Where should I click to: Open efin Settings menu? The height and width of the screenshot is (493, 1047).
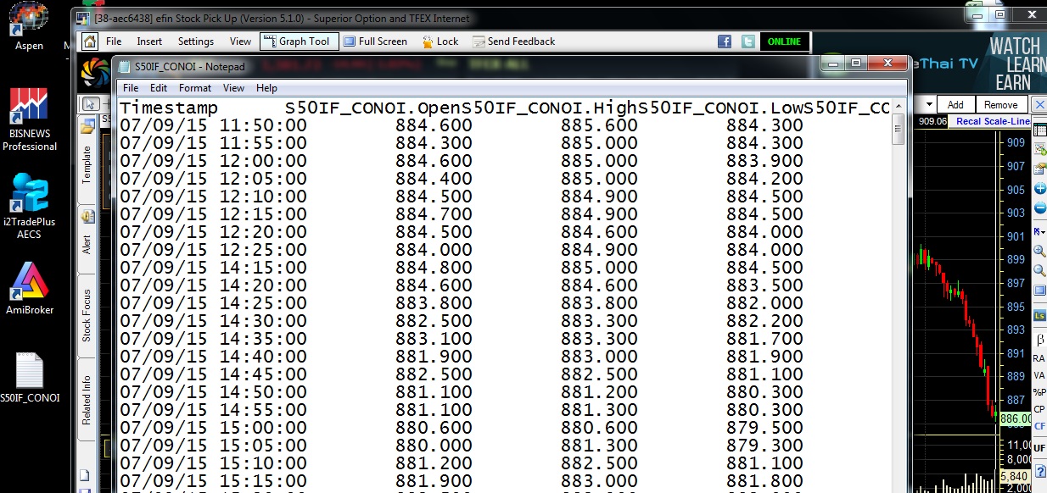point(196,42)
